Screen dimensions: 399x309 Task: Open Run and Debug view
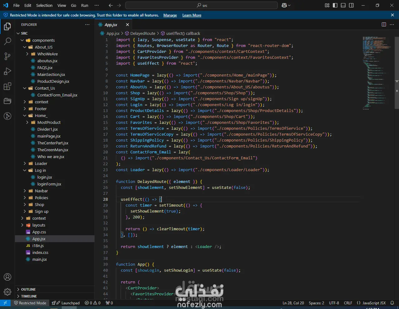(x=7, y=71)
